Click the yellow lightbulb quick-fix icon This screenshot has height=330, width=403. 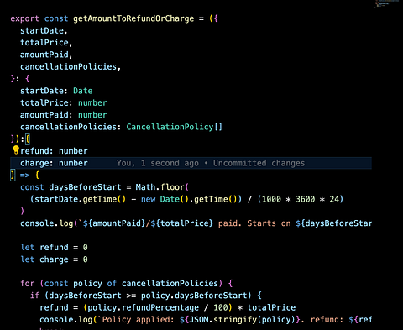tap(16, 150)
